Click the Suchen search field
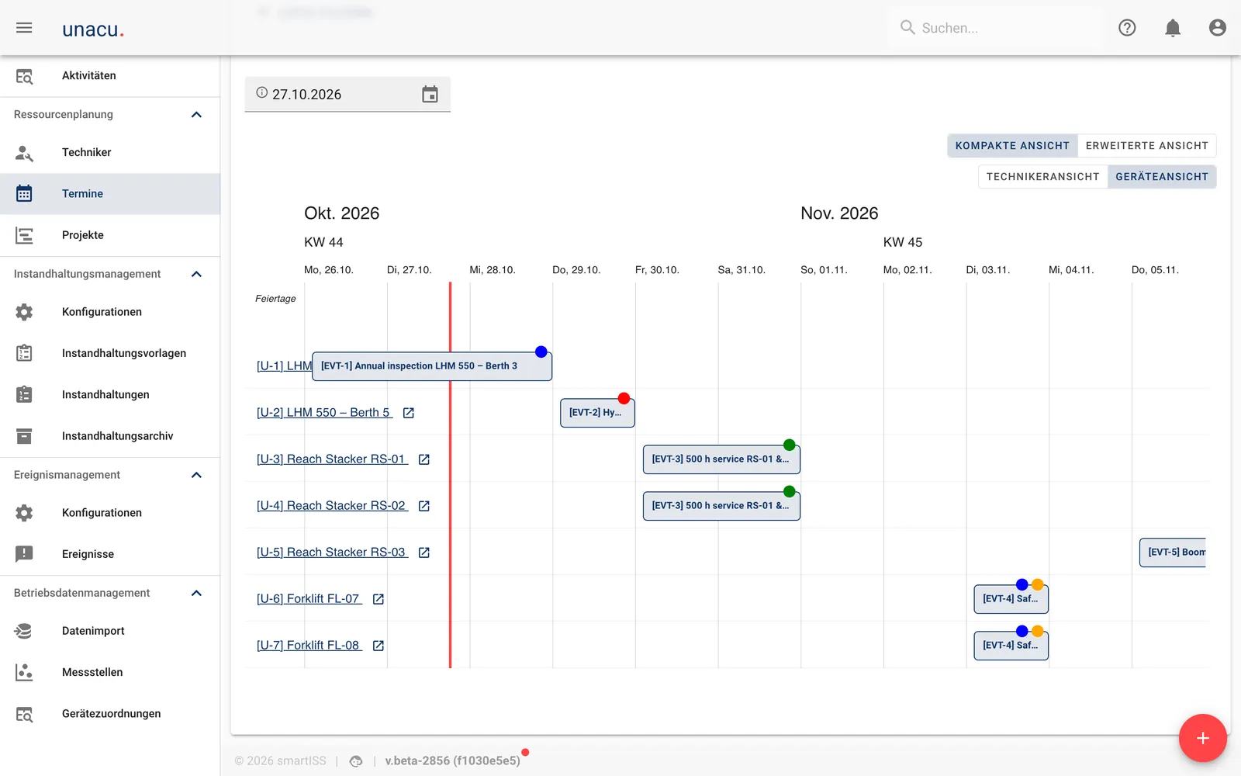This screenshot has height=776, width=1241. (x=995, y=28)
